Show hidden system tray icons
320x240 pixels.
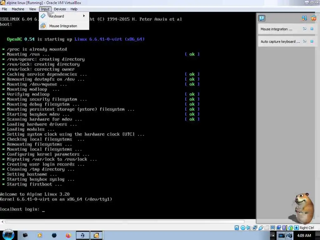273,236
